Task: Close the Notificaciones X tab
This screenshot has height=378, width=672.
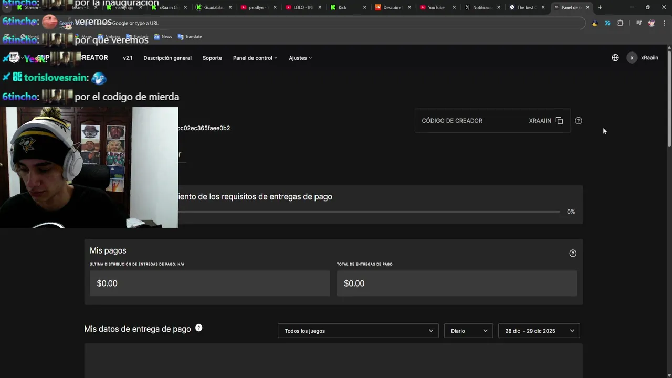Action: (498, 7)
